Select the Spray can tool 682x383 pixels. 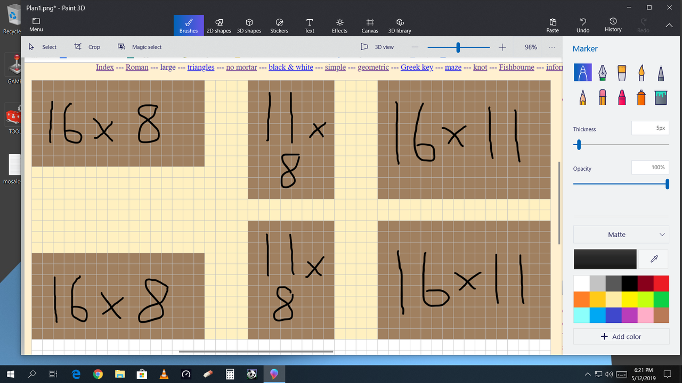coord(641,97)
